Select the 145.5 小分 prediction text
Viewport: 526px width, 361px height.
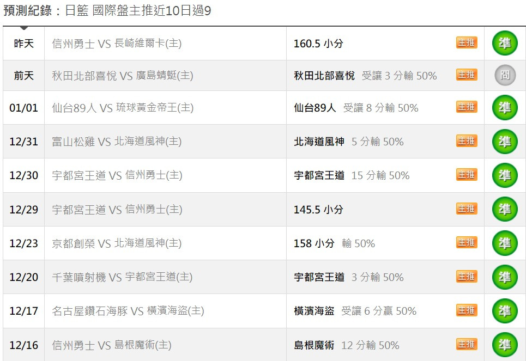(318, 210)
